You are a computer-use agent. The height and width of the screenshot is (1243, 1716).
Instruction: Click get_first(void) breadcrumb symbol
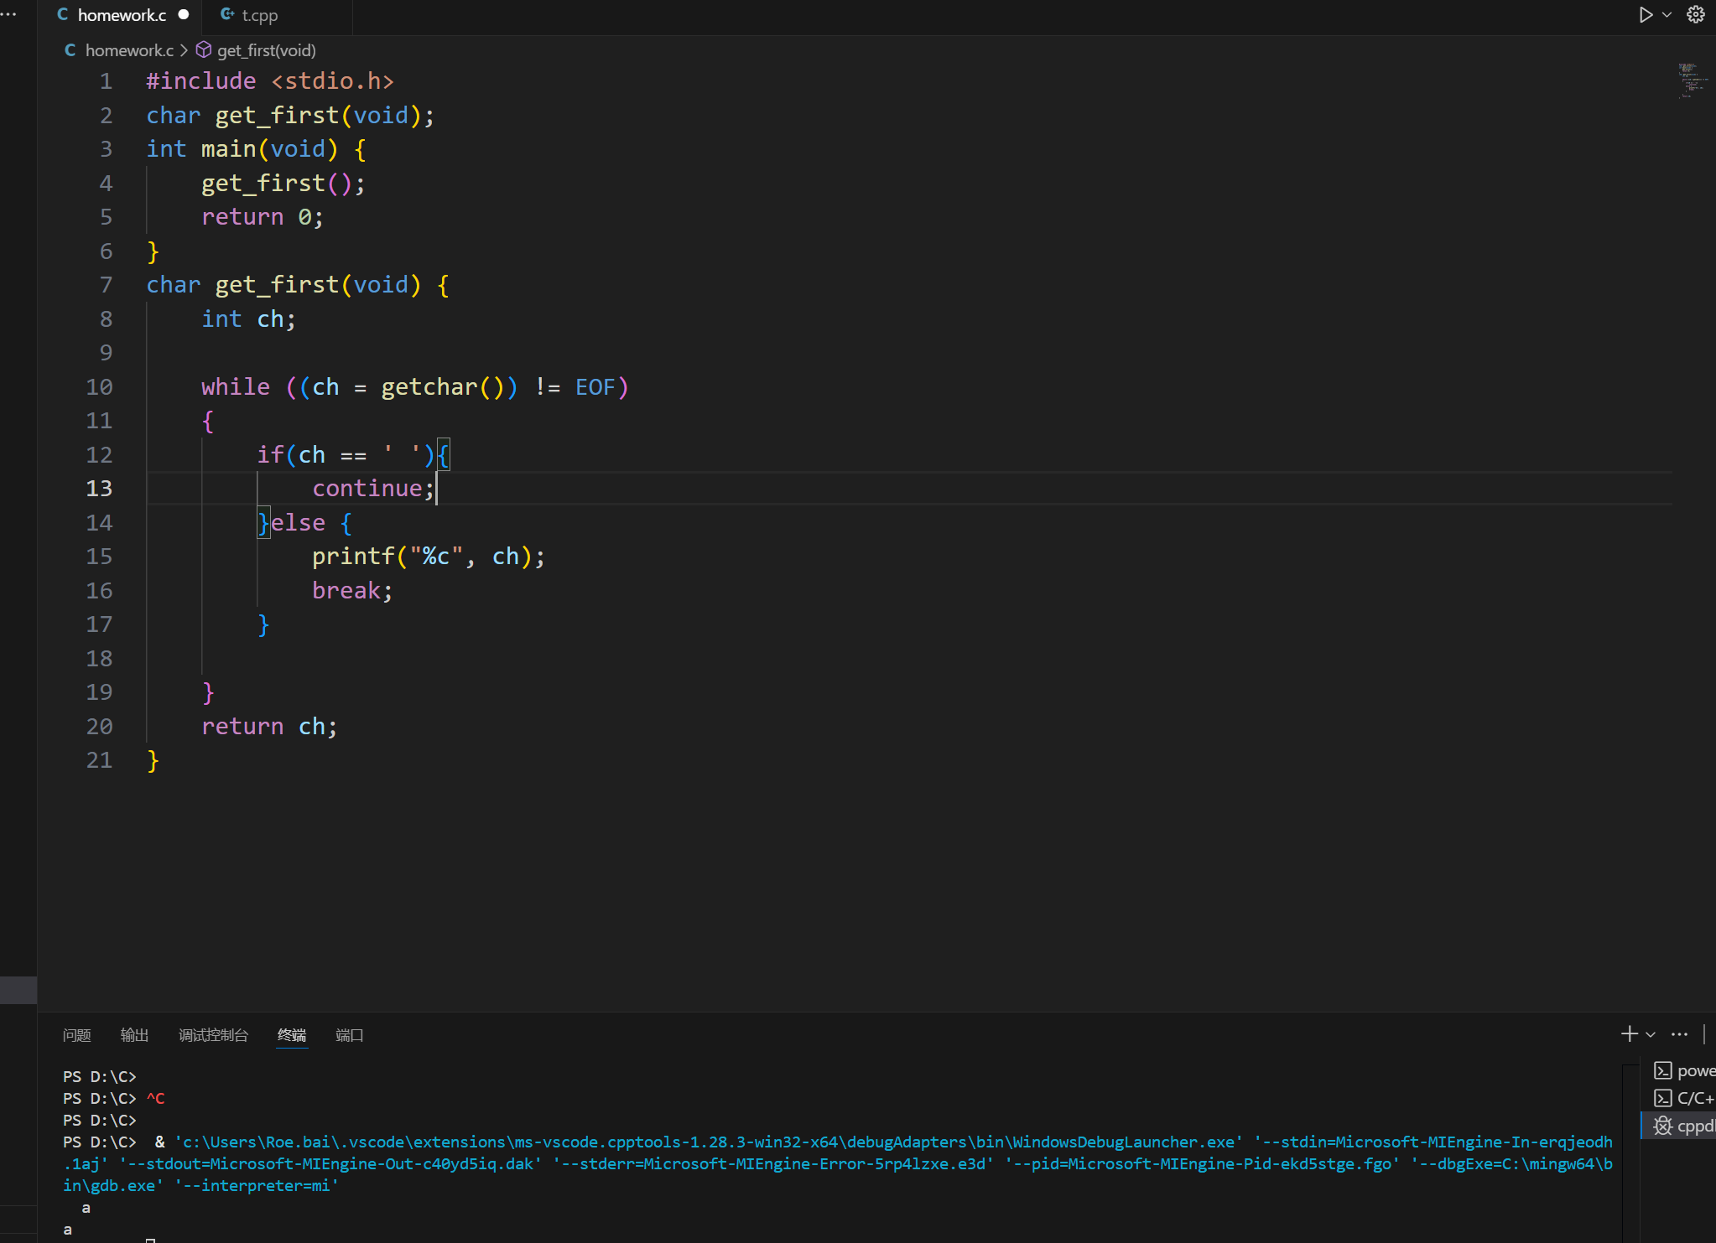tap(265, 50)
